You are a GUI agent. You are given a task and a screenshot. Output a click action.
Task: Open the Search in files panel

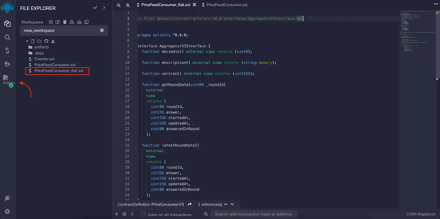7,37
